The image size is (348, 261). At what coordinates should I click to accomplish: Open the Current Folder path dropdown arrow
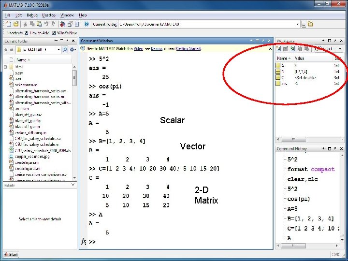[x=298, y=24]
